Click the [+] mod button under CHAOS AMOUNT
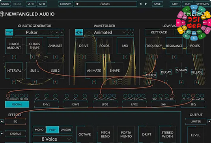This screenshot has height=143, width=211. click(14, 57)
